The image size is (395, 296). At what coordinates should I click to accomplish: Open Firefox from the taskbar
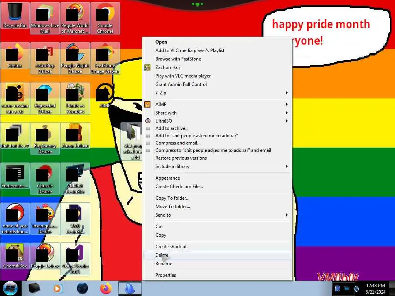pyautogui.click(x=106, y=288)
